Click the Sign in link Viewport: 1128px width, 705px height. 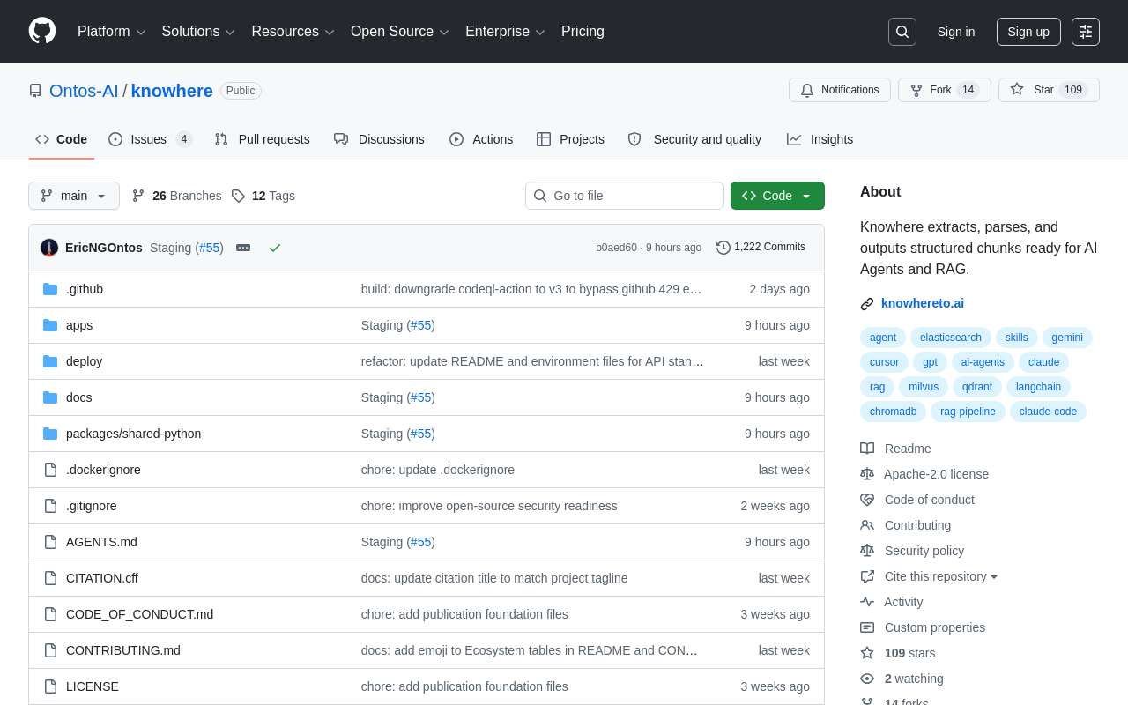tap(956, 32)
